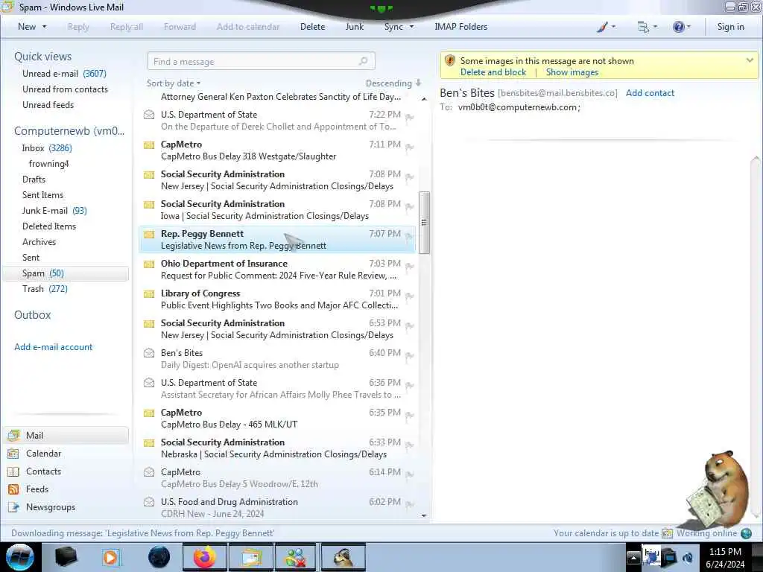Click the unread envelope icon for Ohio Department of Insurance
The height and width of the screenshot is (572, 763).
click(x=149, y=264)
